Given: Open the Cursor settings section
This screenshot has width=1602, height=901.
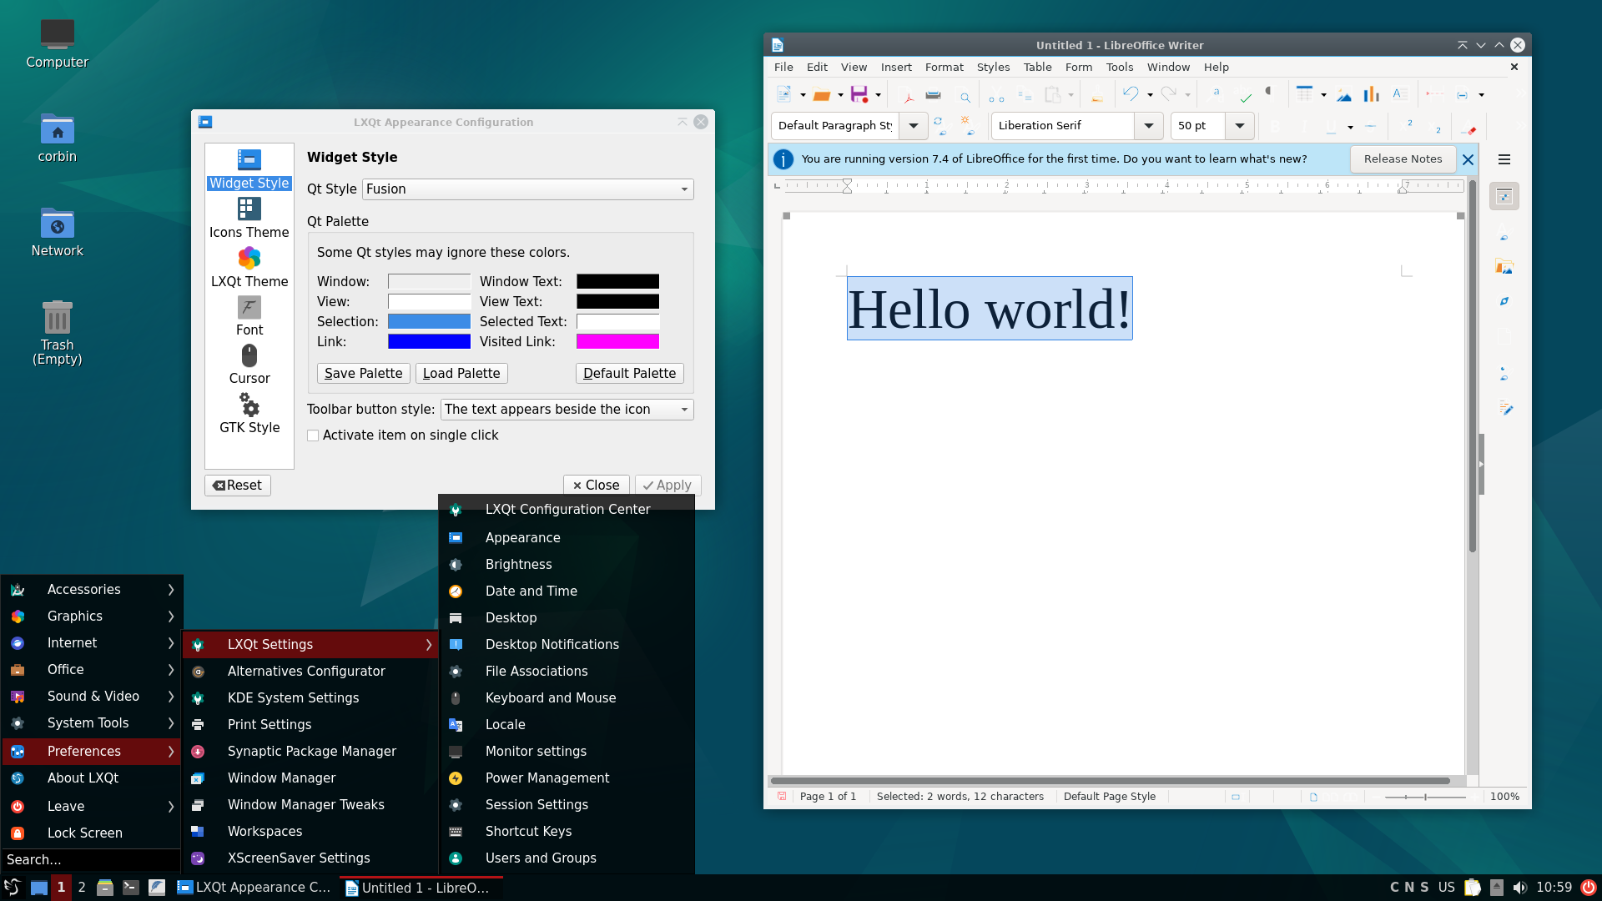Looking at the screenshot, I should click(249, 365).
